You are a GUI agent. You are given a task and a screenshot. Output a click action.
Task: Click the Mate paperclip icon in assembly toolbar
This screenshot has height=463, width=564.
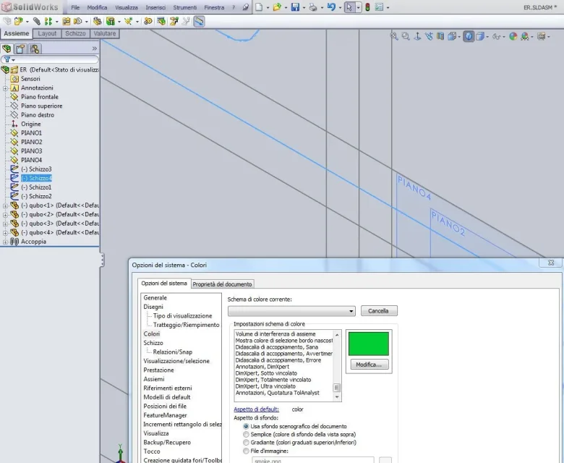(36, 22)
